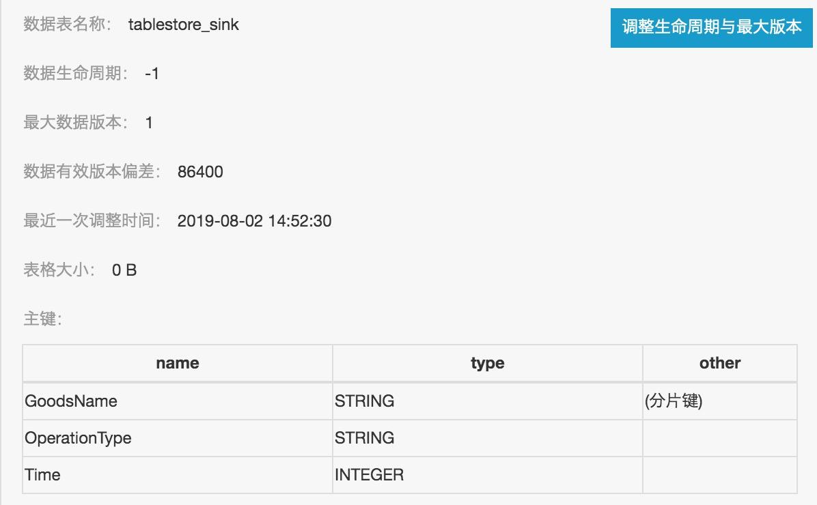Click the STRING type of OperationType
The width and height of the screenshot is (817, 505).
(x=363, y=438)
